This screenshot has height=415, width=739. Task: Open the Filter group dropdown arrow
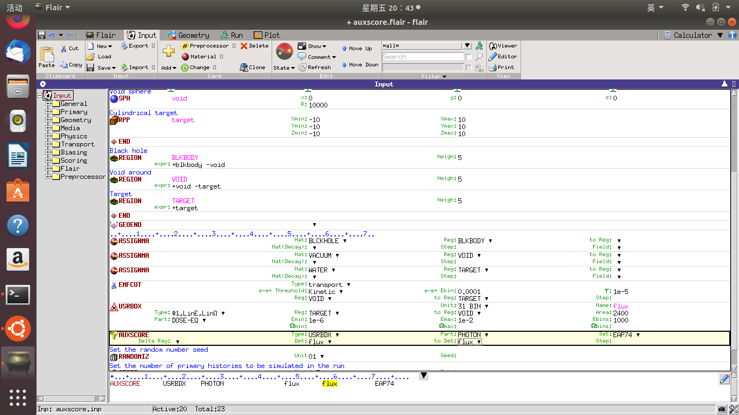click(x=445, y=77)
